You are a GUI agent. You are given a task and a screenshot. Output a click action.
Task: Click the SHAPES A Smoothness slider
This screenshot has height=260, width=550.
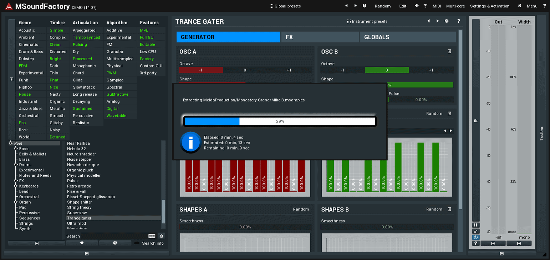click(245, 227)
